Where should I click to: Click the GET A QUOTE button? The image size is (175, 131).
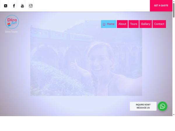[161, 6]
